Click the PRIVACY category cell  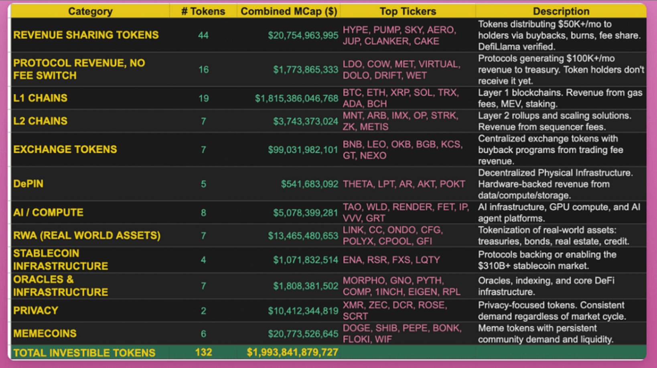tap(36, 311)
